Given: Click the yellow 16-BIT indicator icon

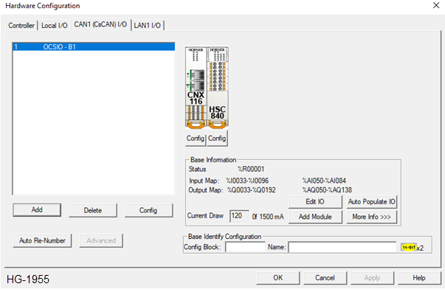Looking at the screenshot, I should (x=409, y=247).
